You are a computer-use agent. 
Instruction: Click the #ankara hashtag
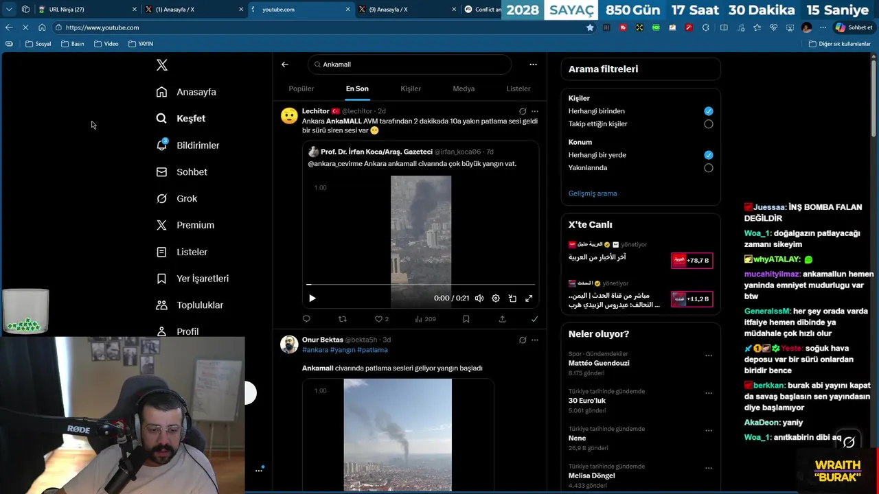click(315, 350)
